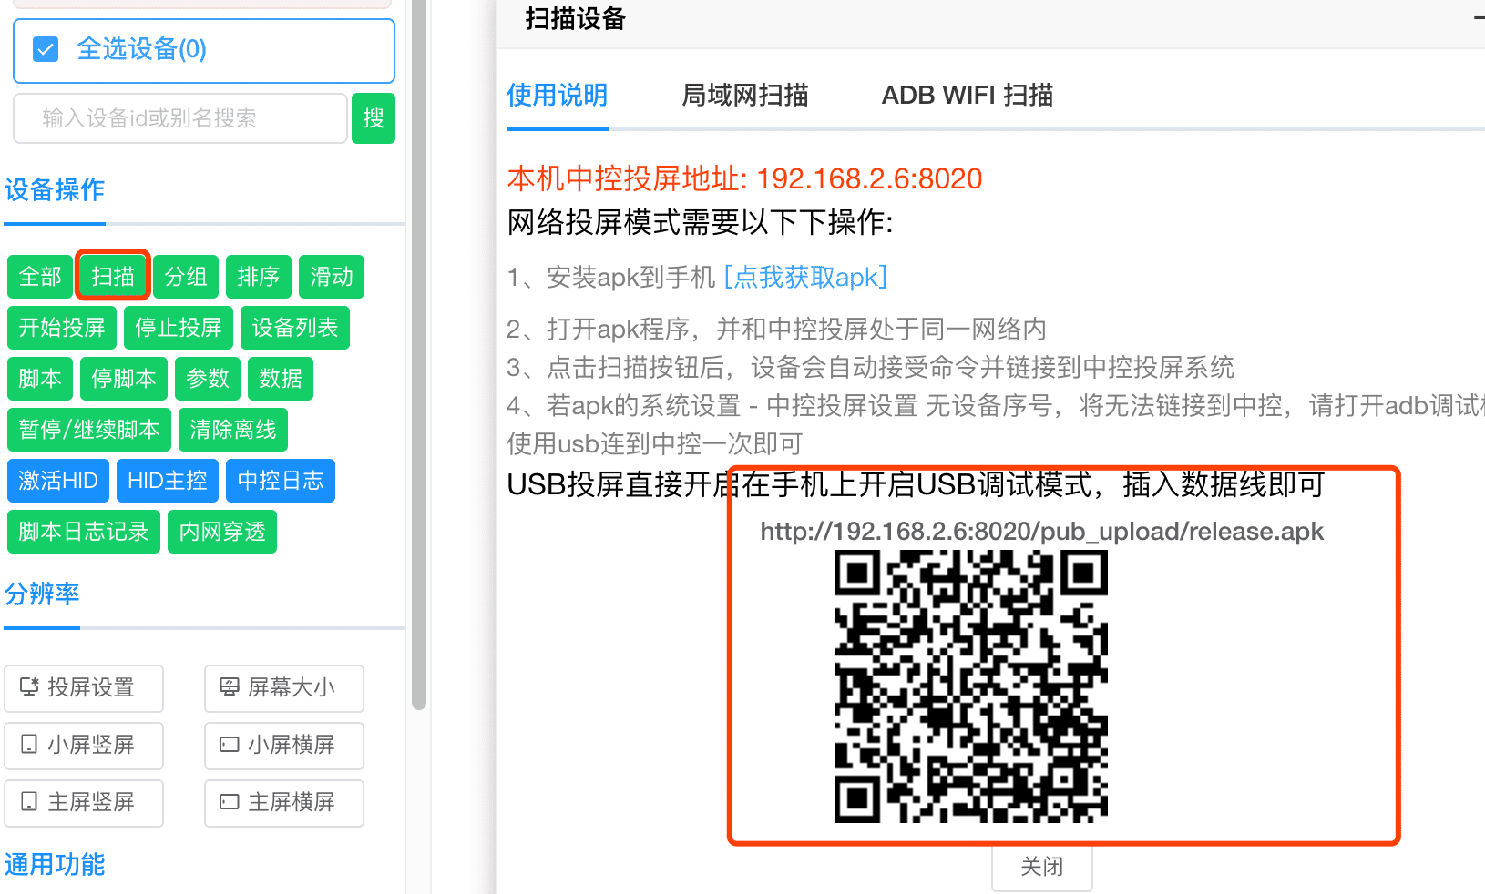
Task: Click the 点我获取apk link
Action: point(804,277)
